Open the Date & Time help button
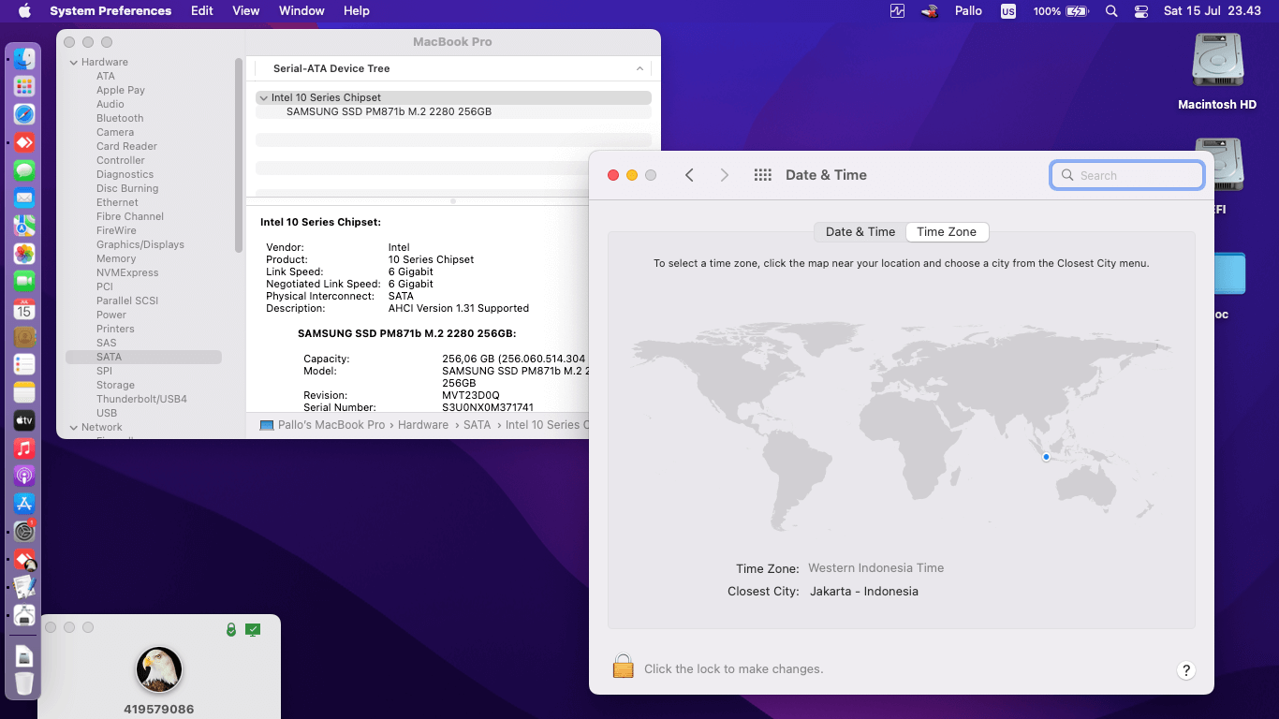This screenshot has height=719, width=1279. click(x=1186, y=669)
